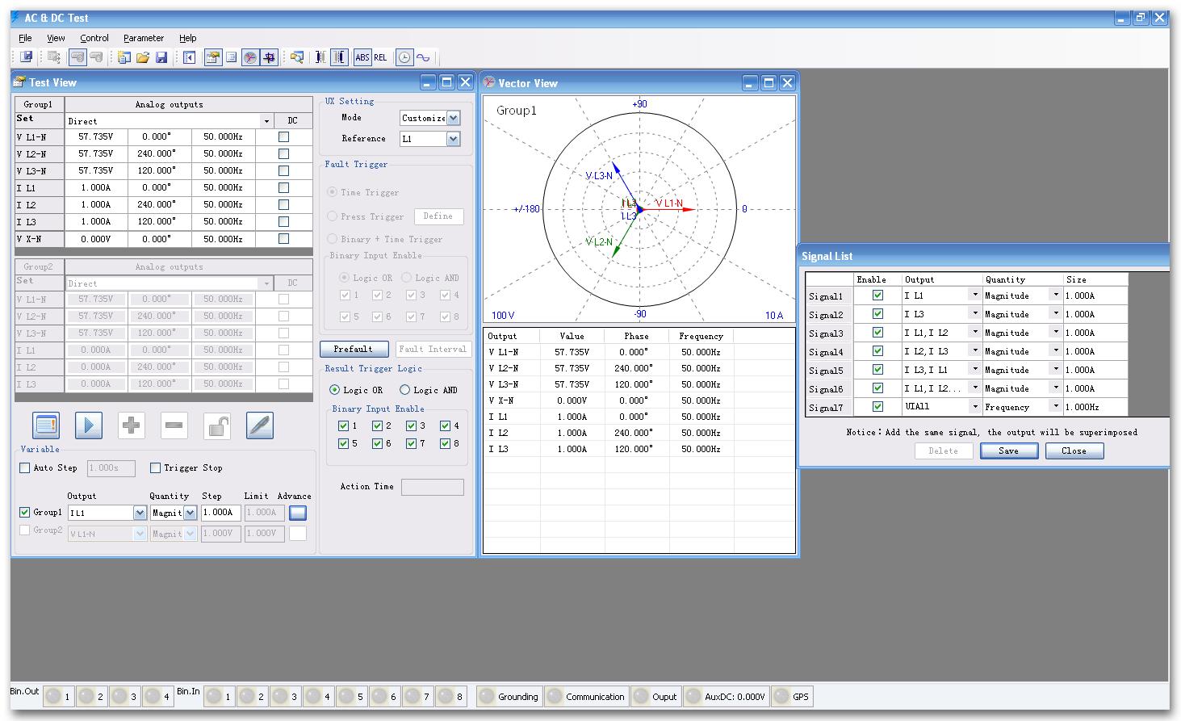The width and height of the screenshot is (1181, 721).
Task: Open the Control menu
Action: tap(94, 38)
